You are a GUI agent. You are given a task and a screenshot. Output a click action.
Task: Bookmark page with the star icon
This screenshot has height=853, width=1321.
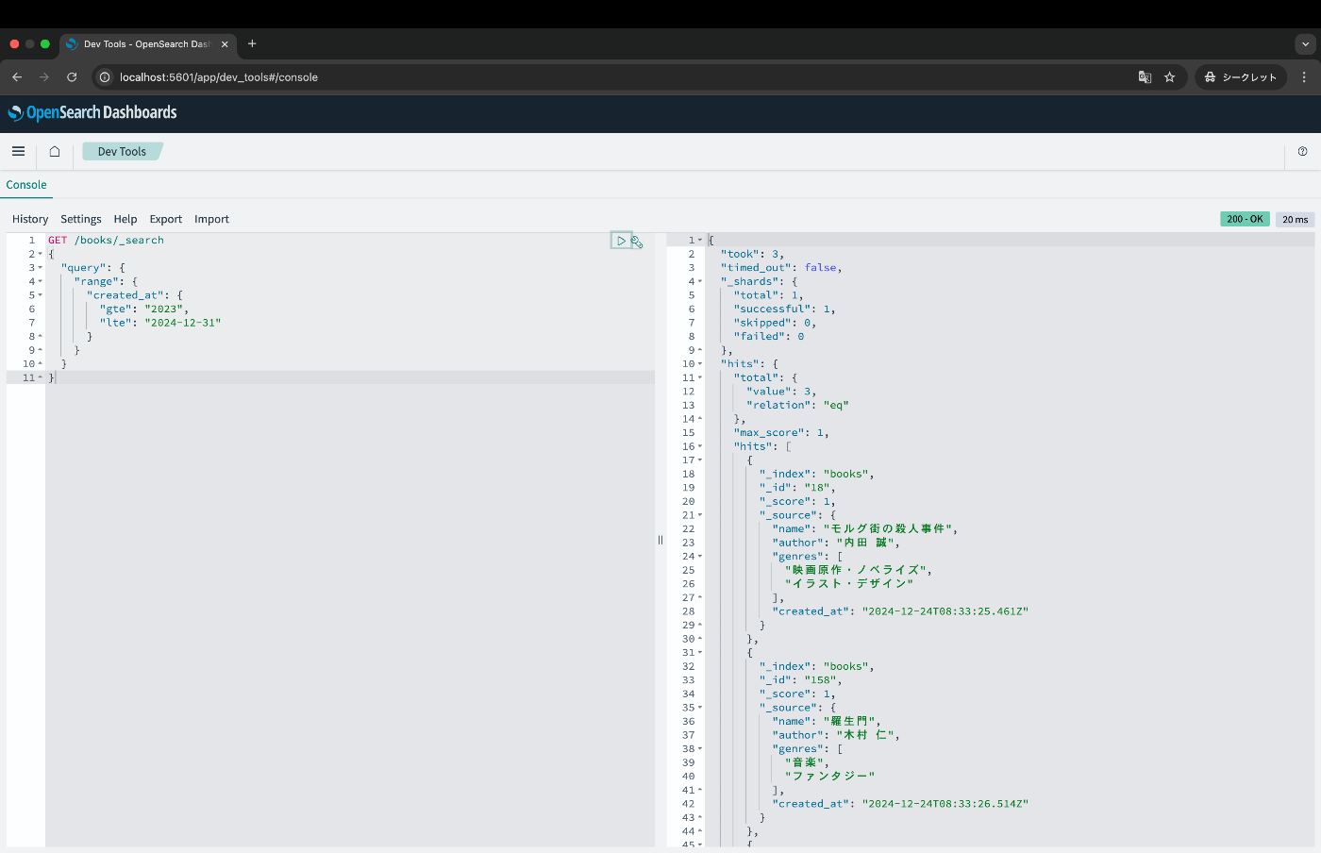[1169, 77]
